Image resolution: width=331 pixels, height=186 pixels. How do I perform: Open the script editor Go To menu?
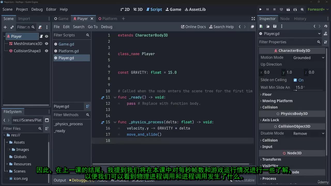pos(93,27)
